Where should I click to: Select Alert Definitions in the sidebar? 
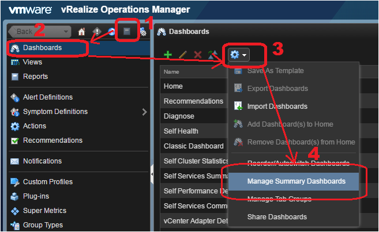click(47, 97)
